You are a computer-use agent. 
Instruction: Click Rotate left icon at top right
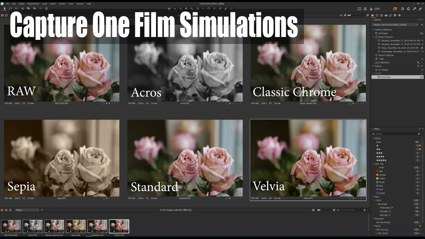coord(402,9)
